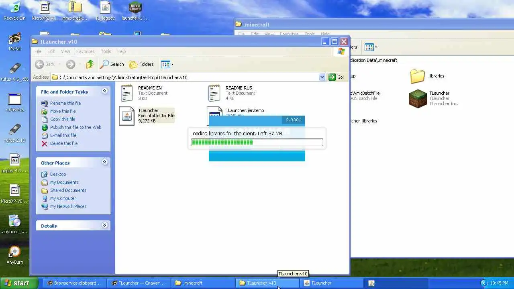Select the README-EN text document icon
Viewport: 514px width, 289px height.
[126, 93]
